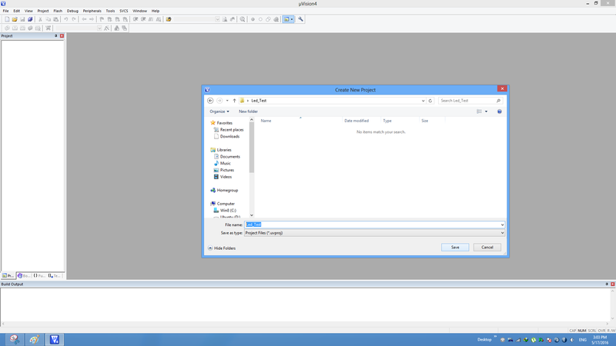The image size is (616, 346).
Task: Click the Paint palette icon on the taskbar
Action: click(34, 339)
